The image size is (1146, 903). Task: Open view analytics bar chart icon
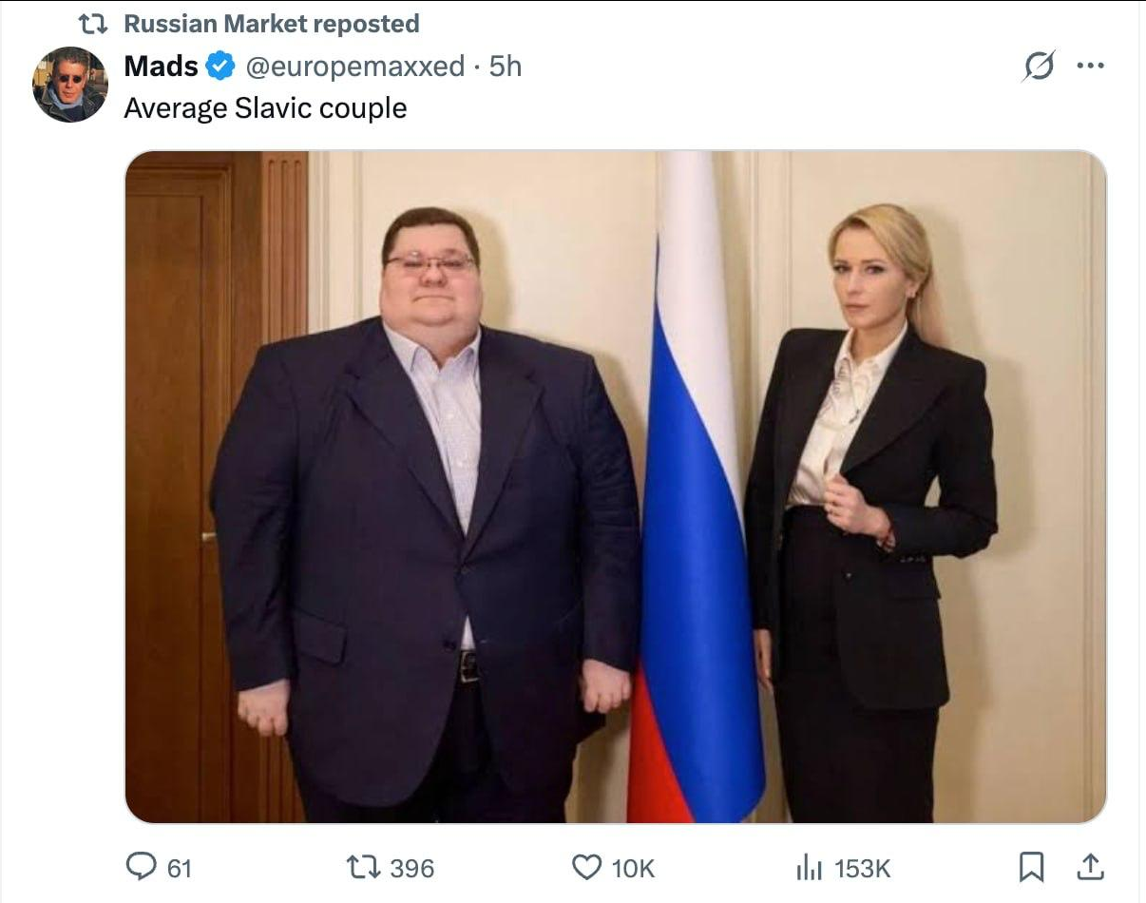(809, 866)
